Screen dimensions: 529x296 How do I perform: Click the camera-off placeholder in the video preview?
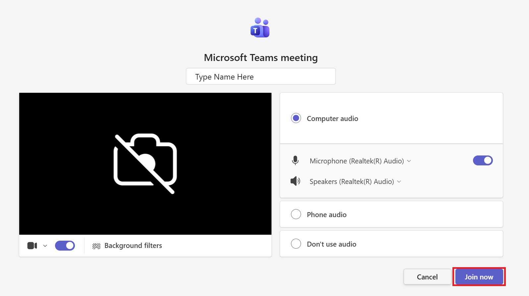click(145, 163)
